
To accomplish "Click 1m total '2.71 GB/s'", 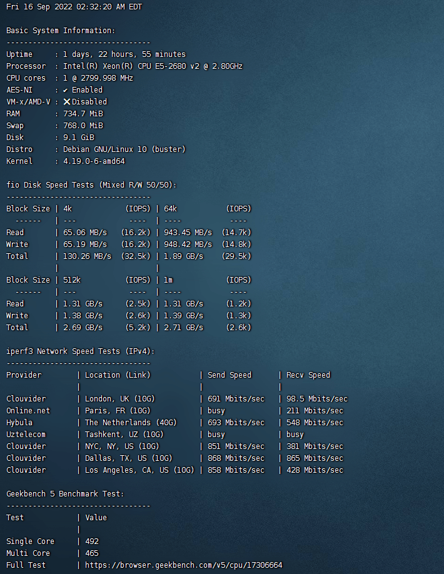I will point(183,328).
